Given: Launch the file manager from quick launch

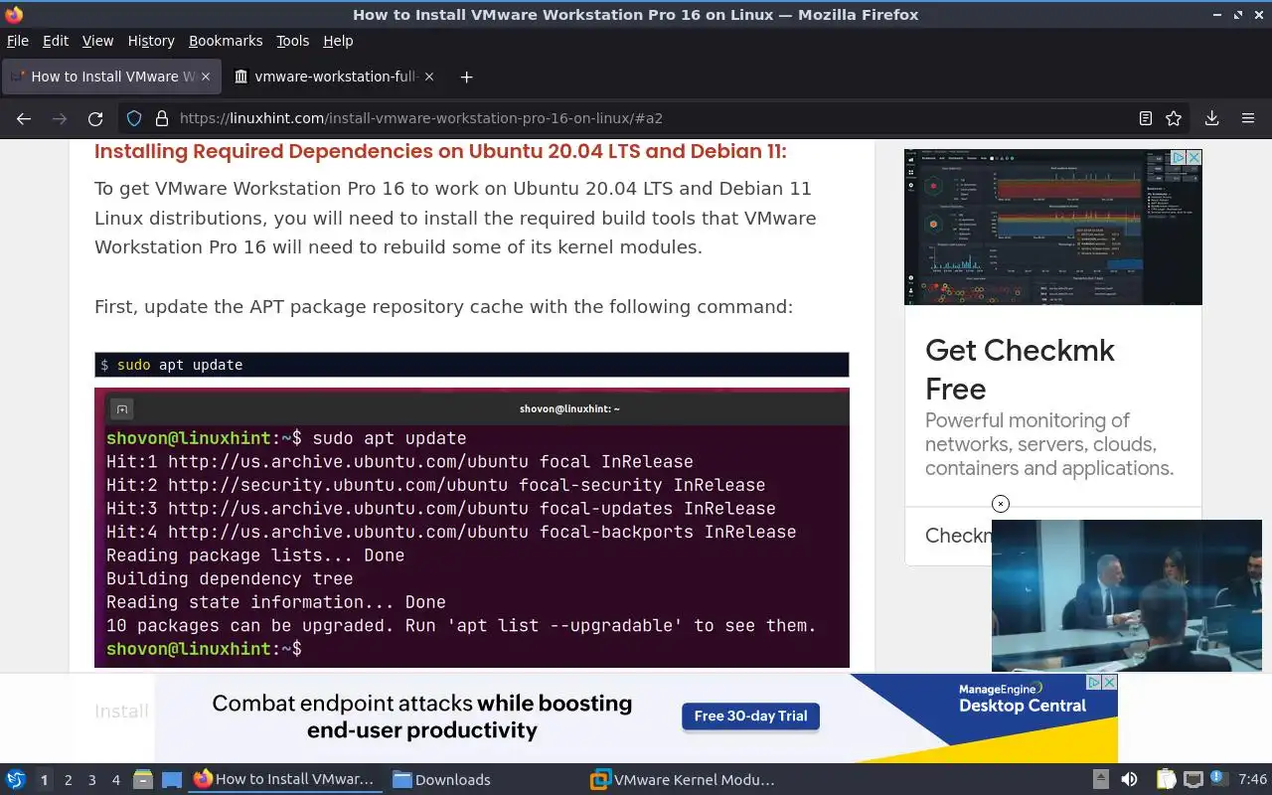Looking at the screenshot, I should click(142, 780).
